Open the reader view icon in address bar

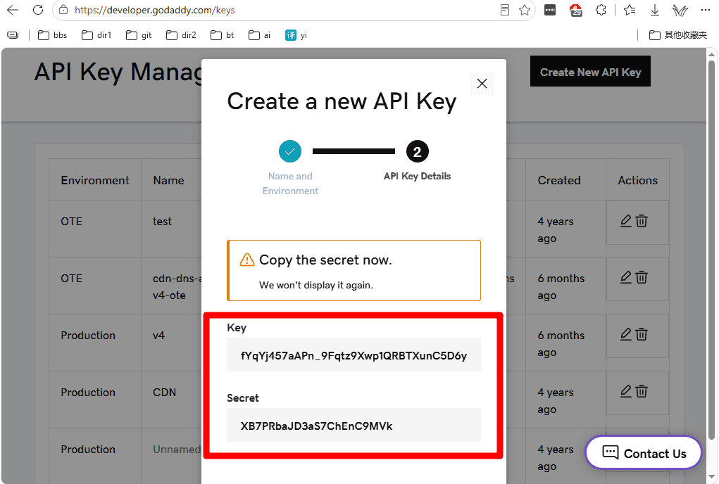505,10
